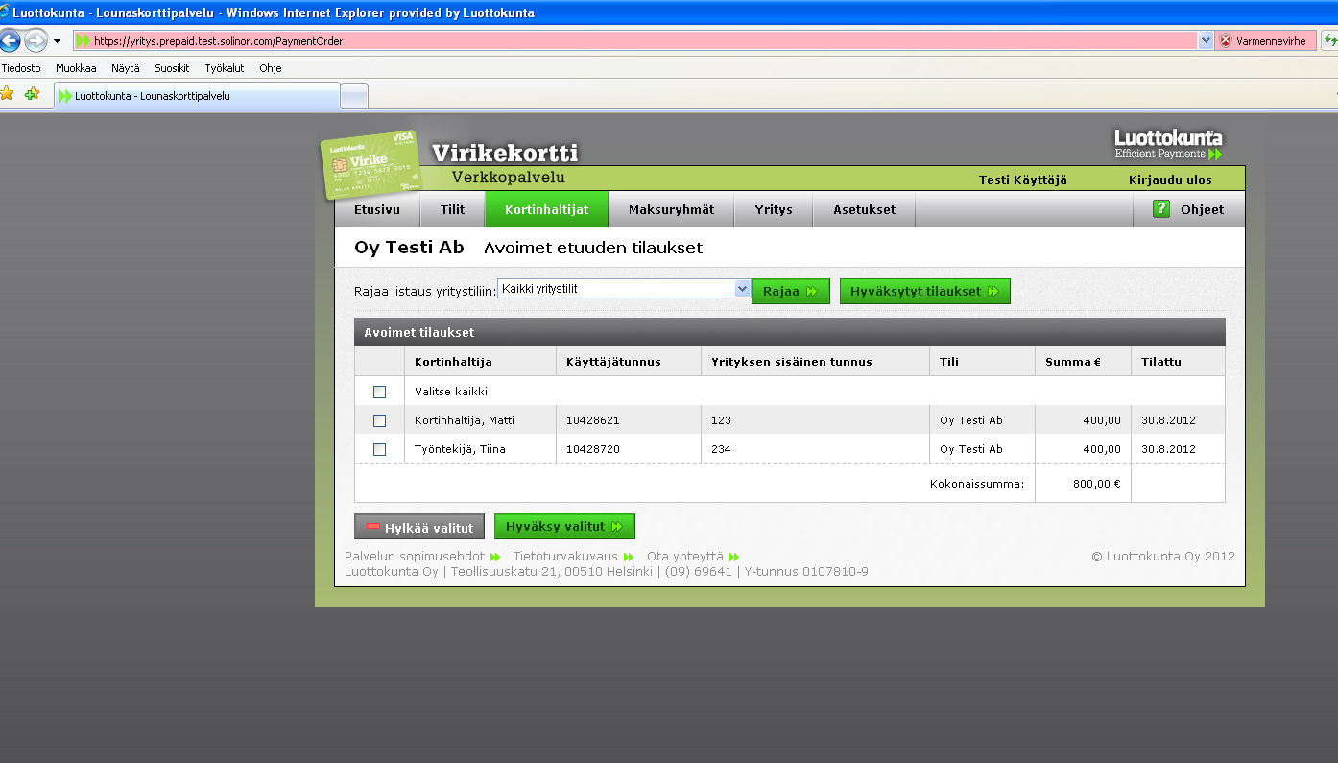Click the Virike card image logo
1338x763 pixels.
point(370,163)
